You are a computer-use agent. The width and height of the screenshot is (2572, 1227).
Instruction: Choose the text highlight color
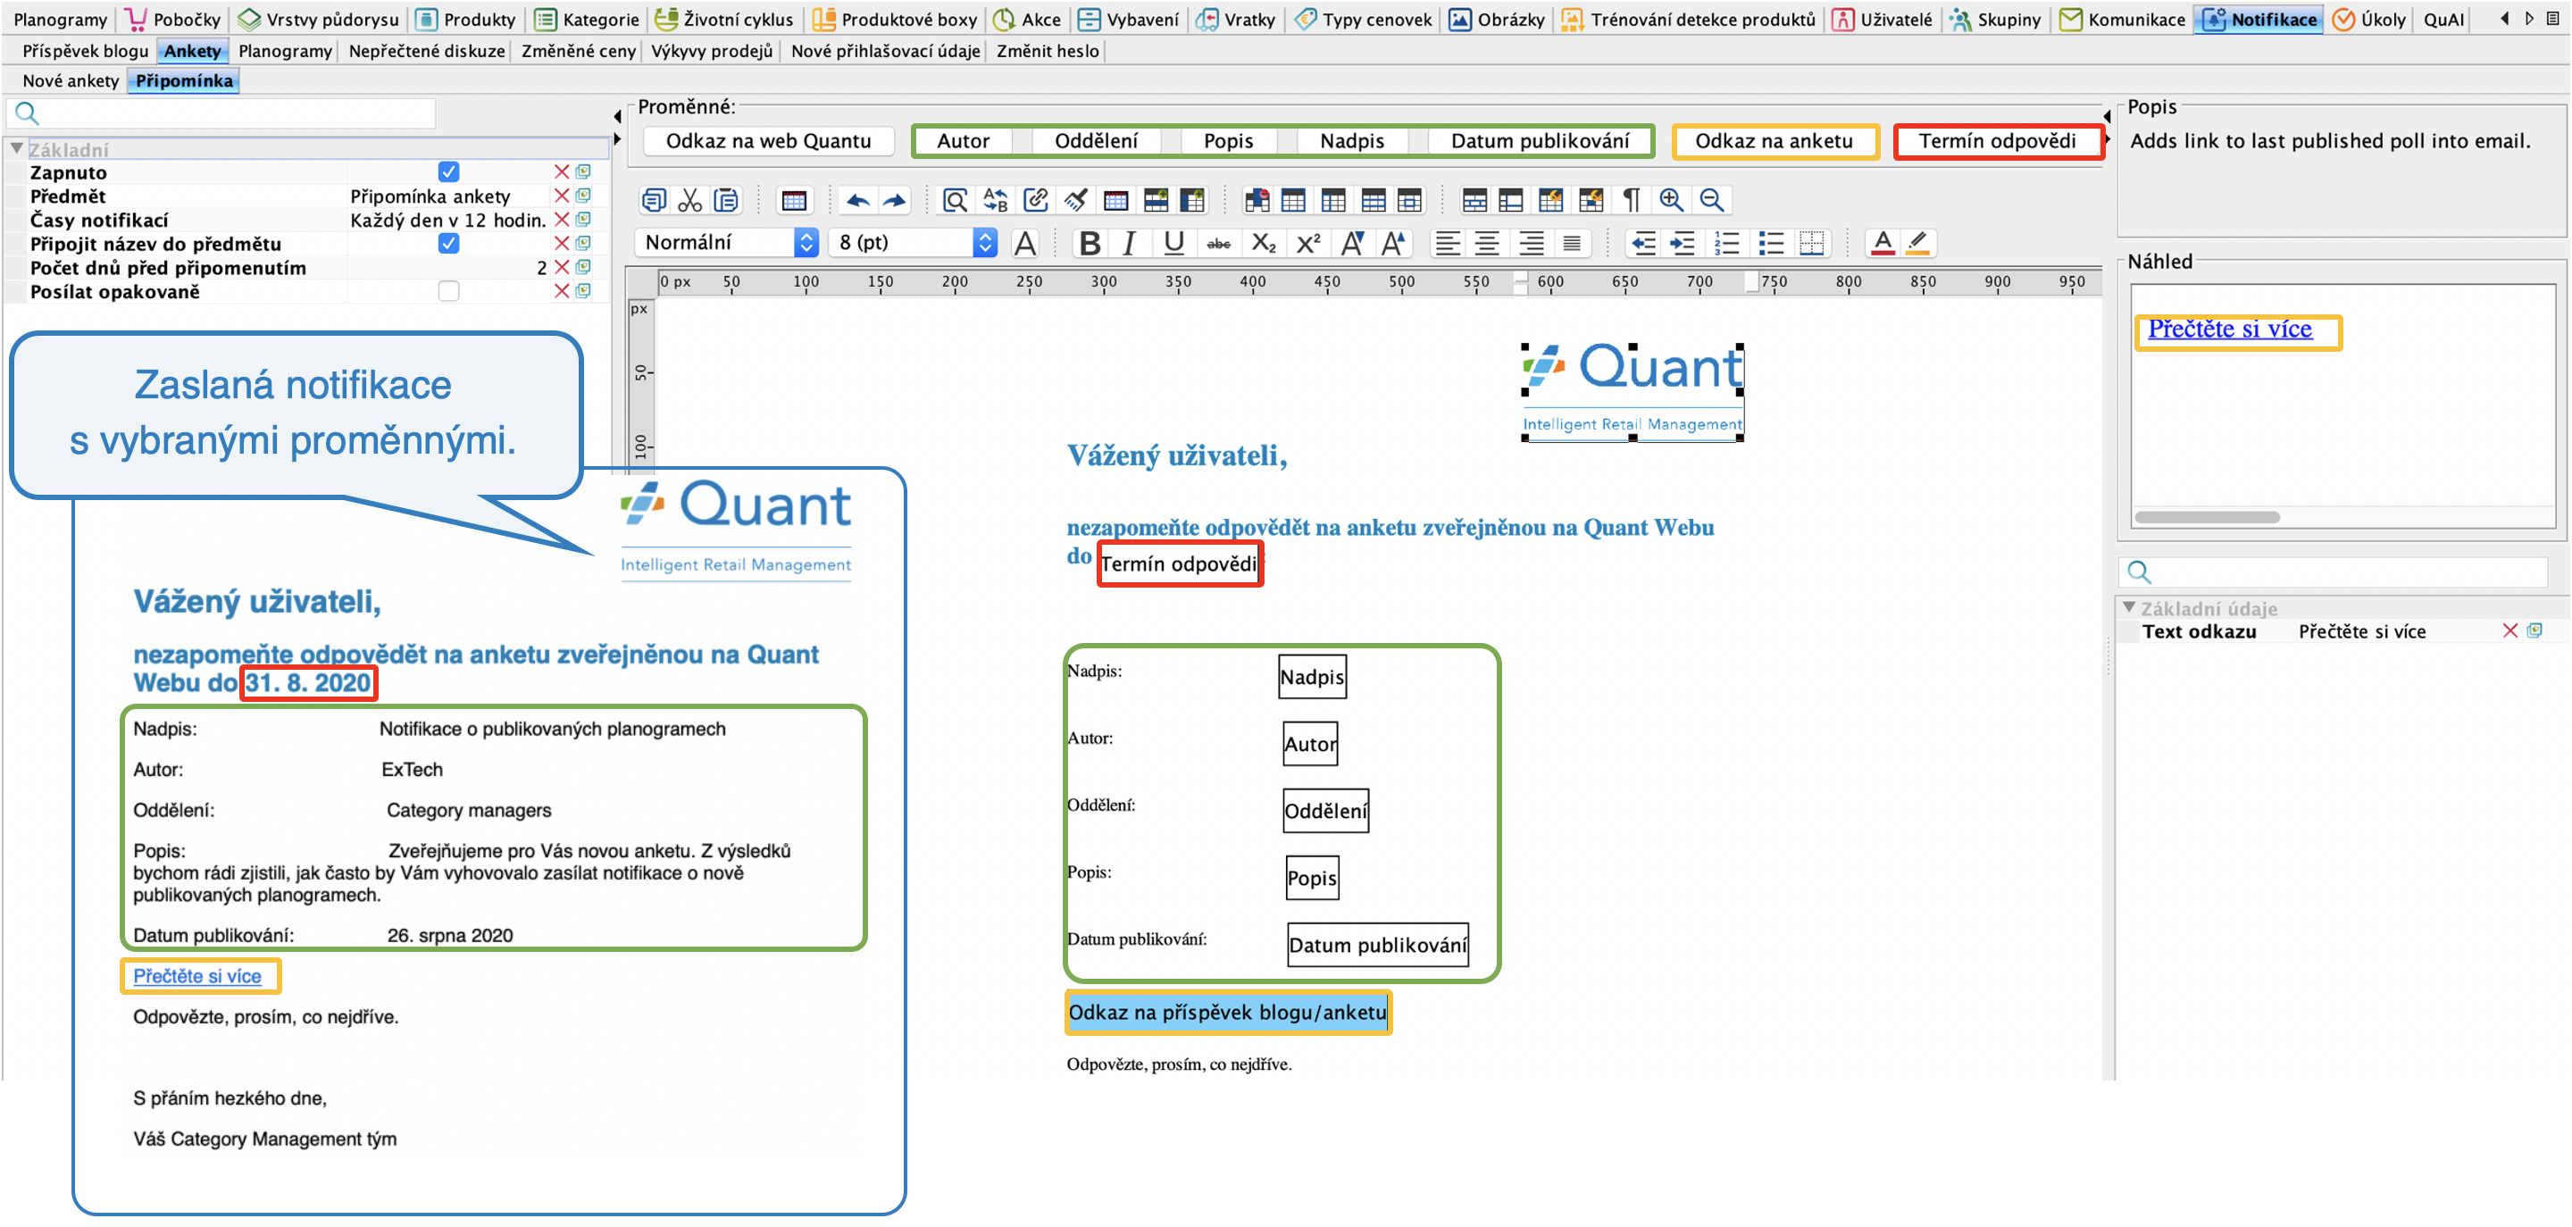(1918, 243)
